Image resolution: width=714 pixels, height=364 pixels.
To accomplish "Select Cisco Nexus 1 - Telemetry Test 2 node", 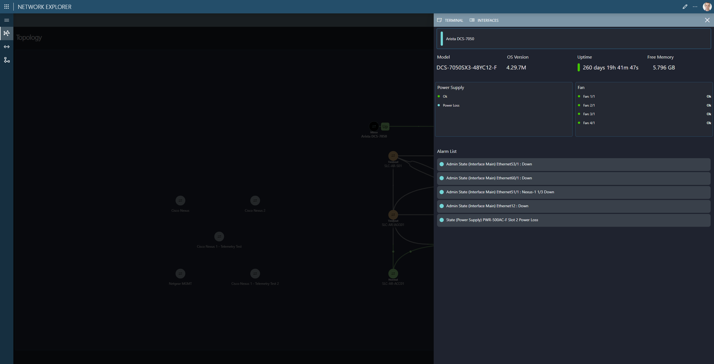I will (255, 274).
